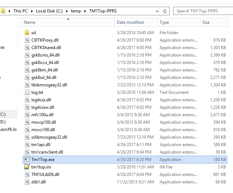Screen dimensions: 233x193
Task: Click the sslibmcogeay32.dll file icon
Action: point(27,137)
